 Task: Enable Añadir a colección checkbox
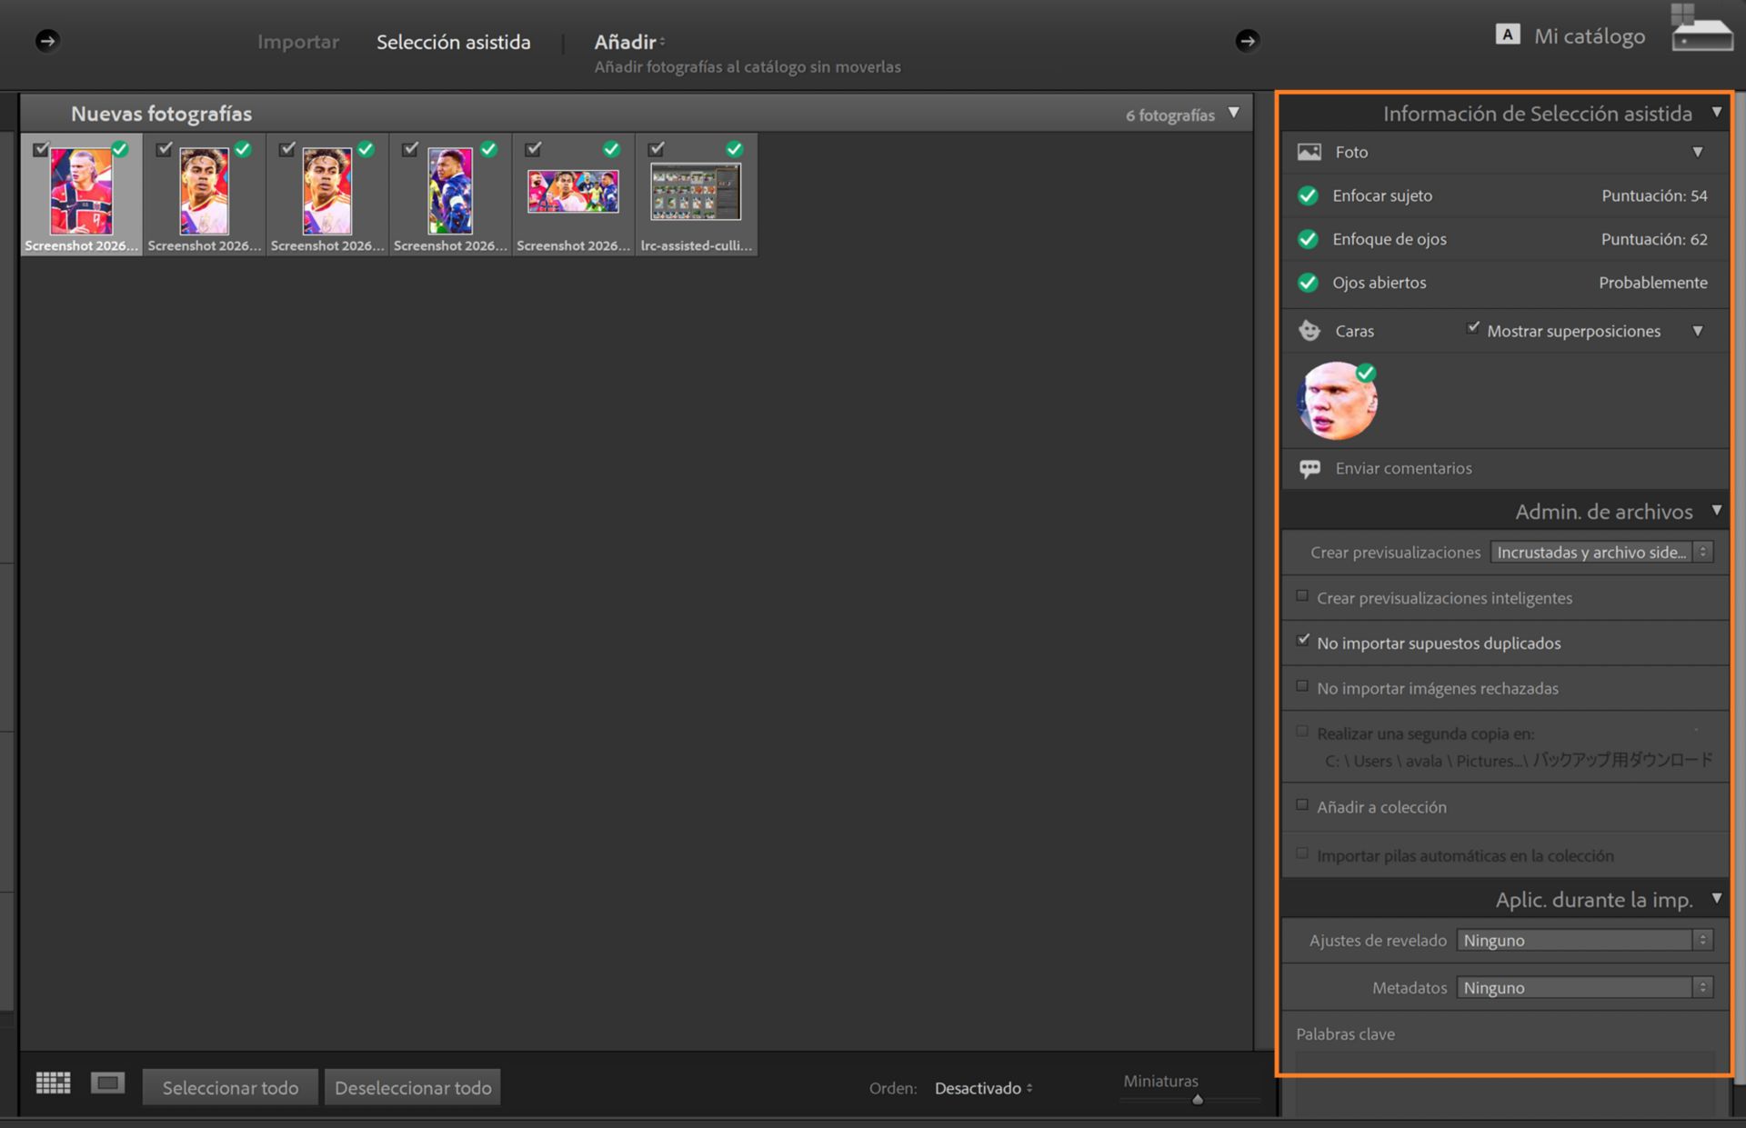pos(1302,805)
